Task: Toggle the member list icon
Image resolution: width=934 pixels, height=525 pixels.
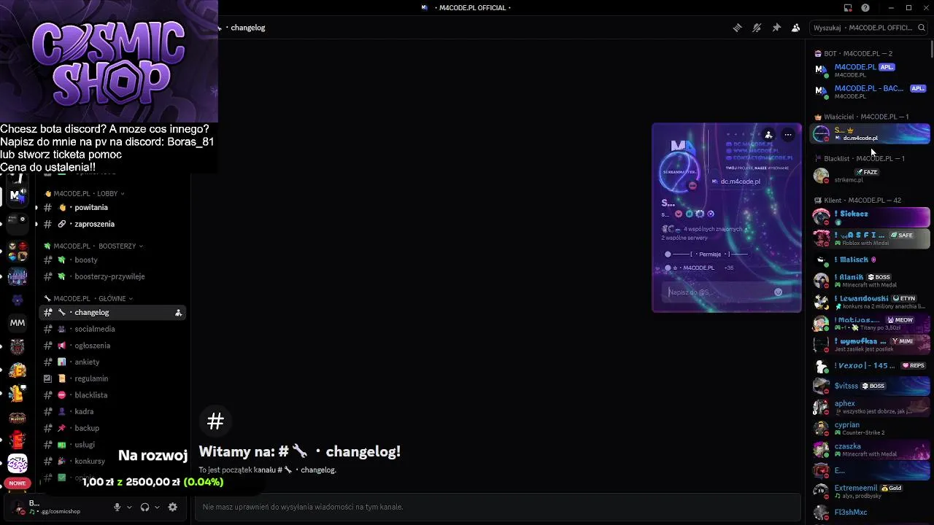Action: point(796,28)
